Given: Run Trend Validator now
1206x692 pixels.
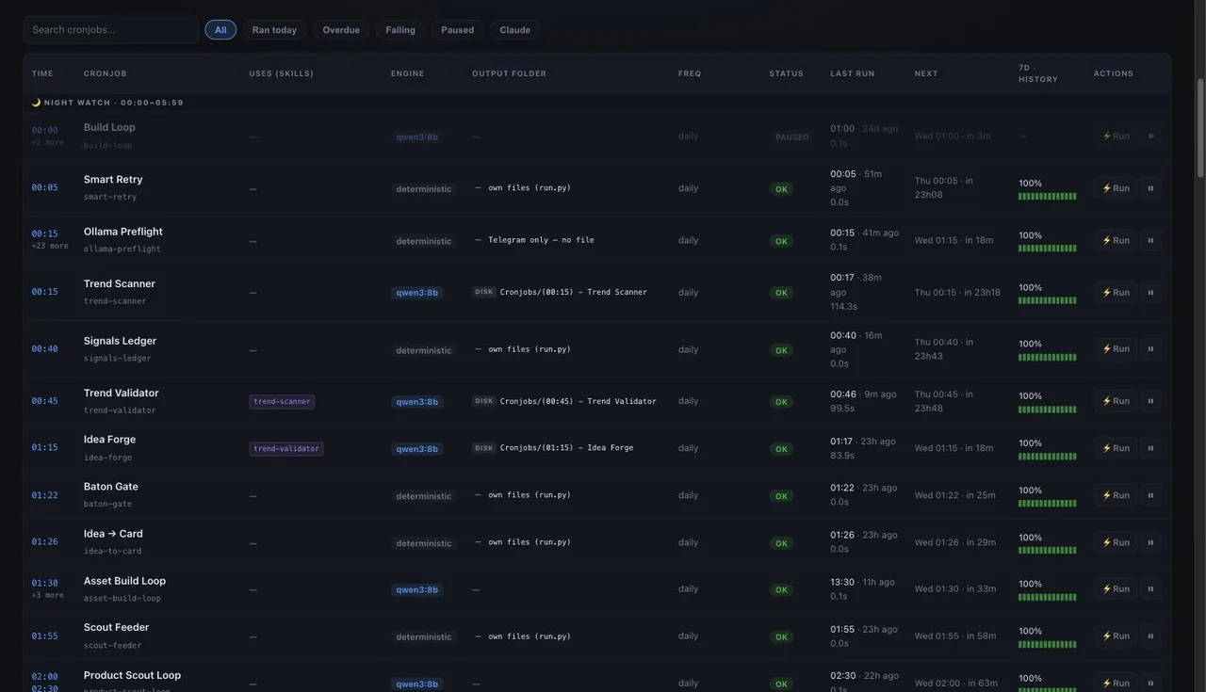Looking at the screenshot, I should tap(1116, 401).
